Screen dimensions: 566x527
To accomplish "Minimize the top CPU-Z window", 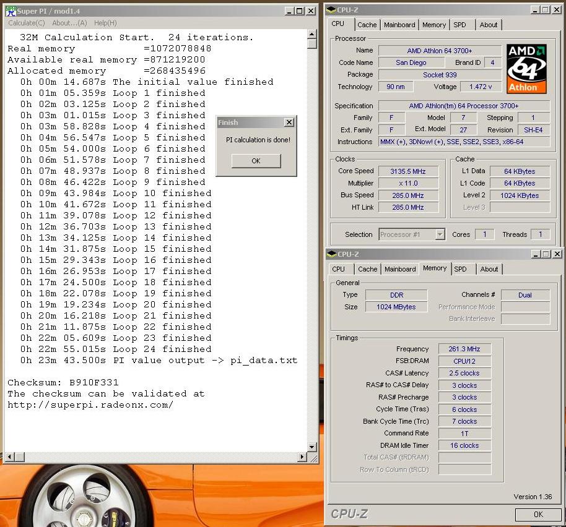I will pyautogui.click(x=536, y=10).
